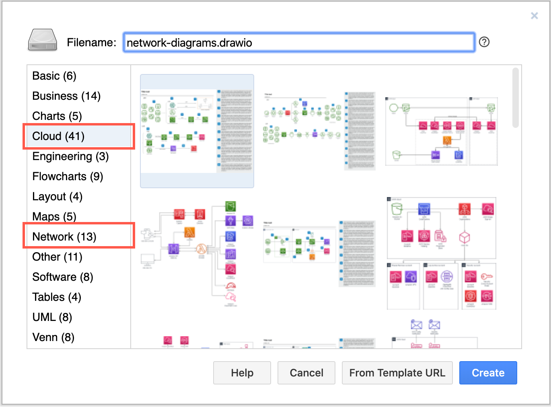
Task: Select the Venn (8) category
Action: tap(53, 337)
